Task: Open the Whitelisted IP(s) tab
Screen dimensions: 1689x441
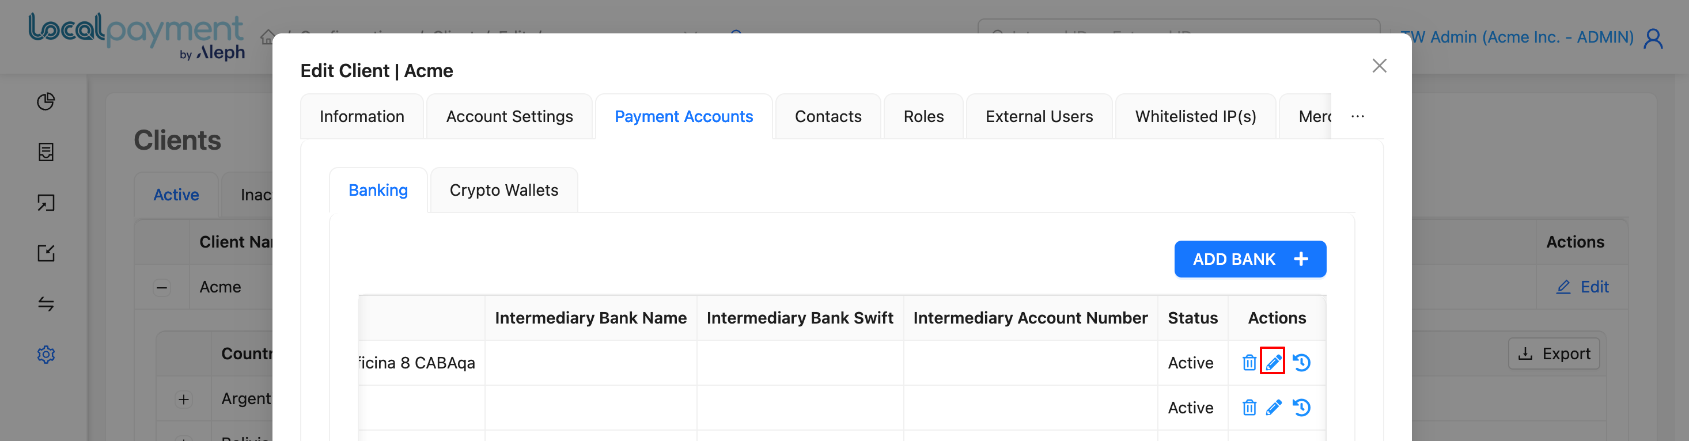Action: pyautogui.click(x=1195, y=117)
